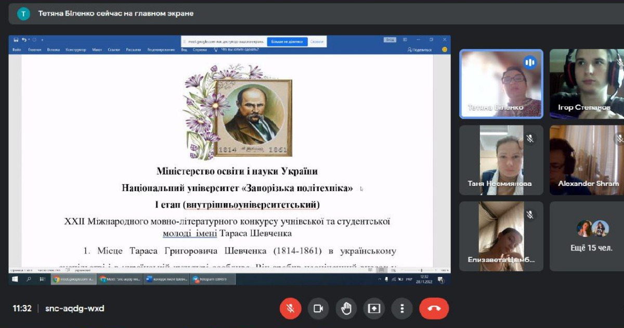The image size is (624, 328).
Task: Raise your hand in the meeting
Action: pos(346,308)
